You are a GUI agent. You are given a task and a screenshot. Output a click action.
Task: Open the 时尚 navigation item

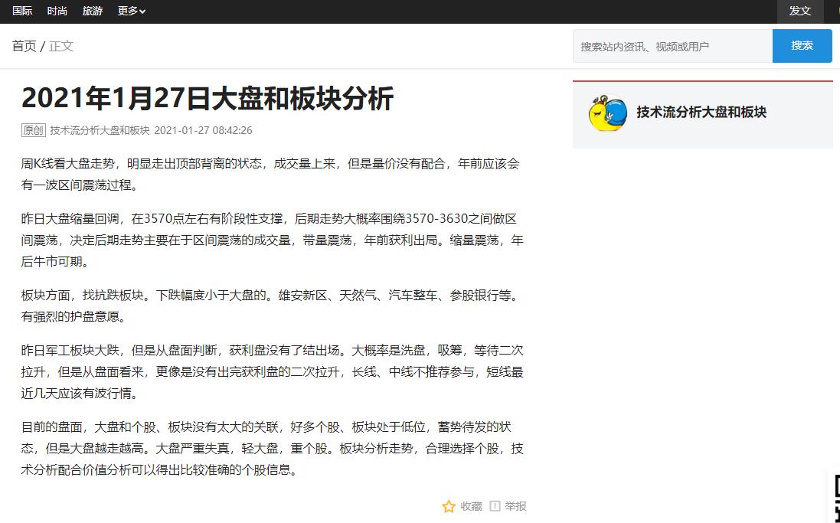(x=57, y=11)
